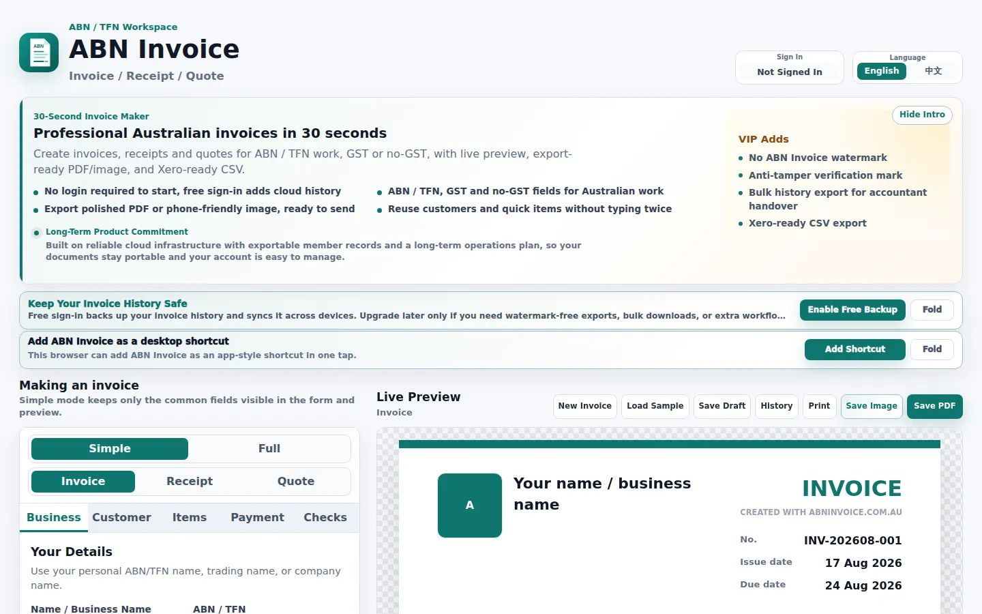
Task: Choose Receipt document type
Action: (x=190, y=482)
